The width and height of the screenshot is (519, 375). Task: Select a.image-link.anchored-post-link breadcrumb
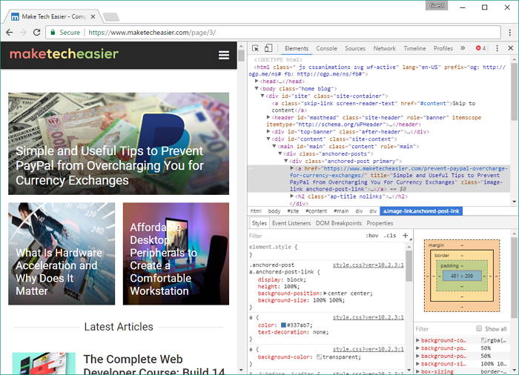[421, 211]
